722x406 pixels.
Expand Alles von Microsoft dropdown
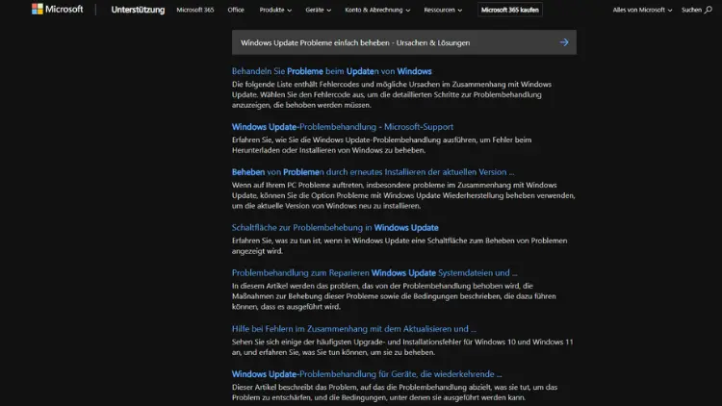pos(642,10)
